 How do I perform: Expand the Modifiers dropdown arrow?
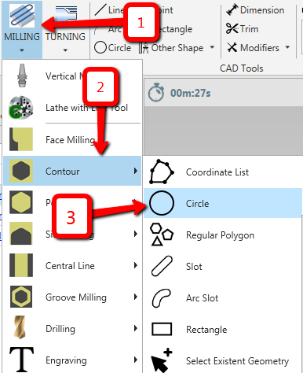click(x=287, y=47)
